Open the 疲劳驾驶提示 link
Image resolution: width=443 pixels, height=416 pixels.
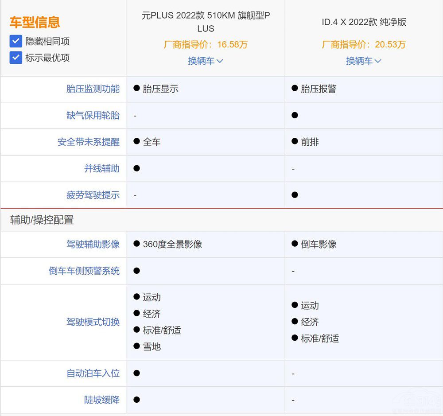coord(93,195)
